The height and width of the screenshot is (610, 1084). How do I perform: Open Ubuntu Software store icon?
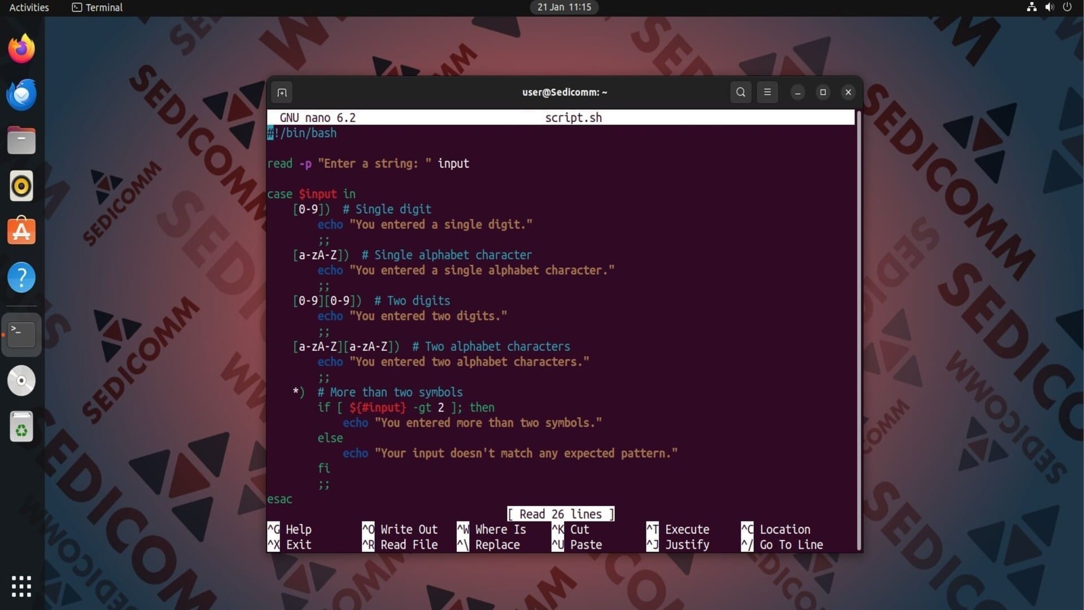(x=21, y=232)
